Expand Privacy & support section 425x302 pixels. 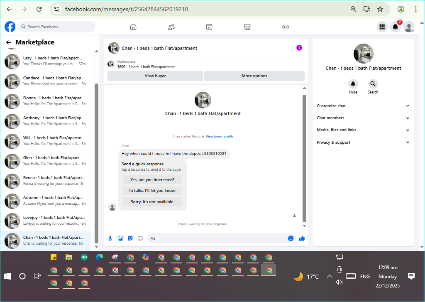pyautogui.click(x=363, y=142)
